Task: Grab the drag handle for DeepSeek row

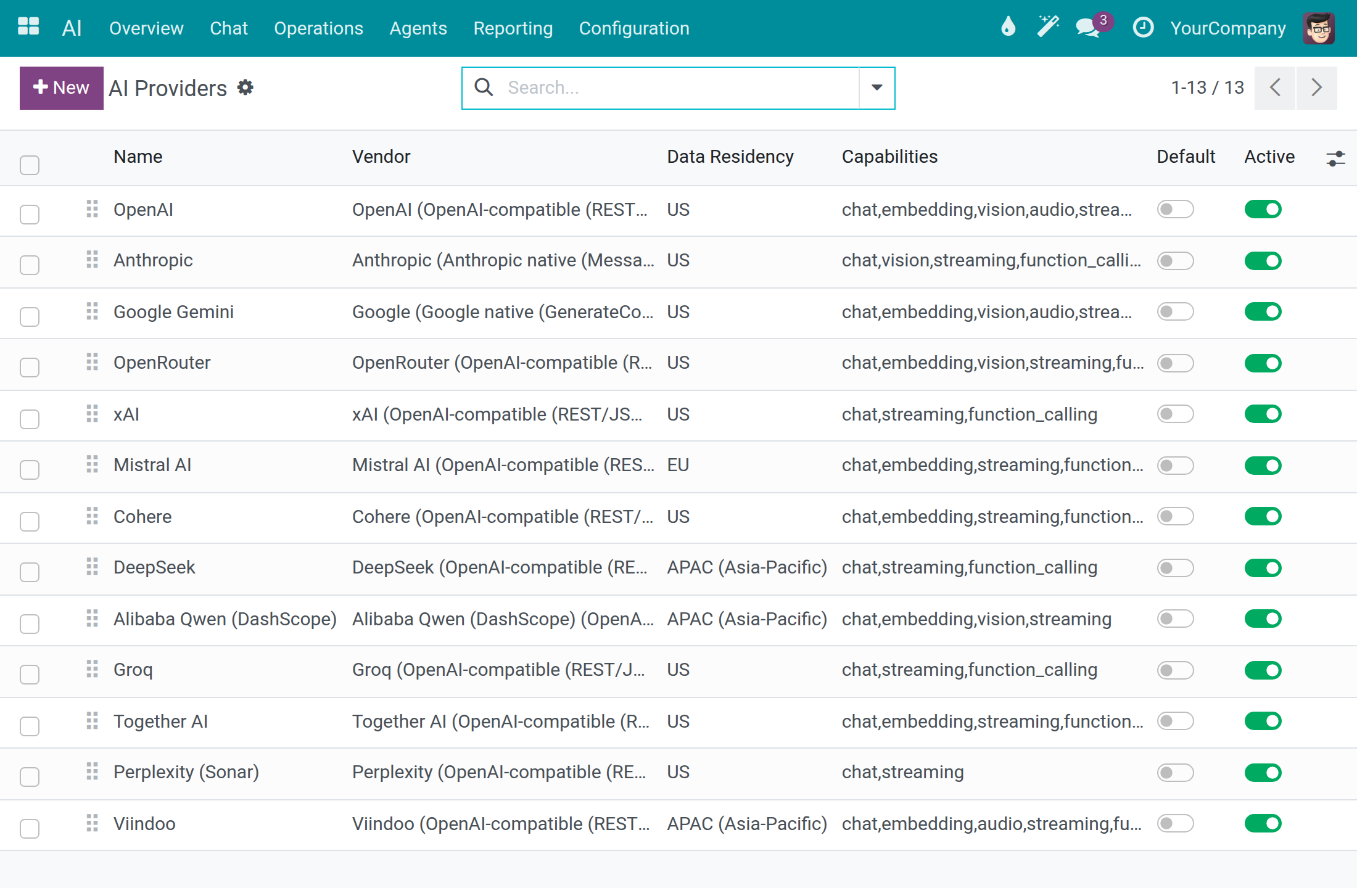Action: (92, 567)
